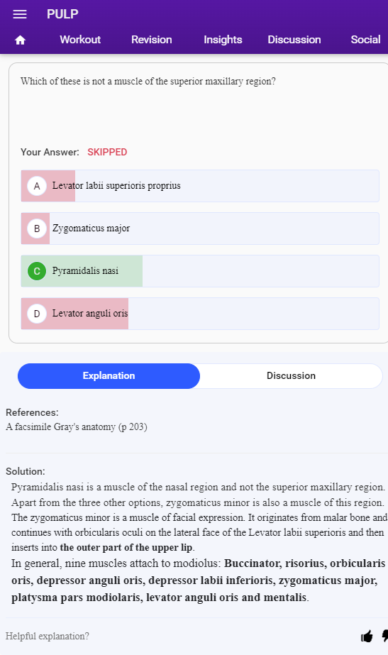Open the hamburger menu icon
The width and height of the screenshot is (388, 655).
pyautogui.click(x=20, y=14)
